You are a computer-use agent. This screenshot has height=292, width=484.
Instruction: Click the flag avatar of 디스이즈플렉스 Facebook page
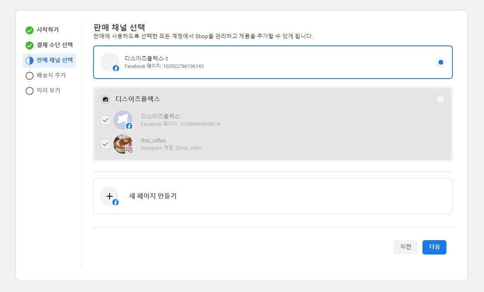coord(123,120)
